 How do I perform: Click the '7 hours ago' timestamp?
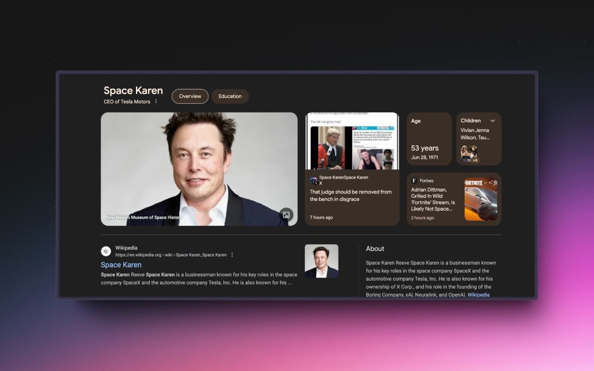[322, 217]
